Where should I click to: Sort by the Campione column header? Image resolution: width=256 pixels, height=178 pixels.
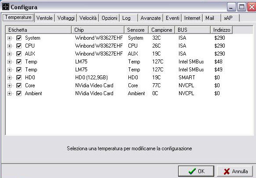[161, 30]
